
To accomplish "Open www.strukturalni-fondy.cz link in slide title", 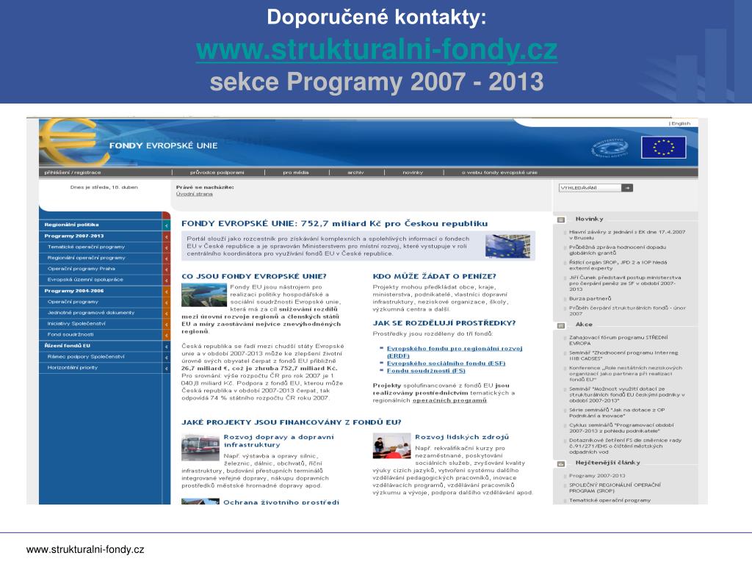I will point(377,50).
